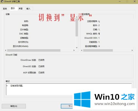Click the 帮助(H) button

point(14,106)
